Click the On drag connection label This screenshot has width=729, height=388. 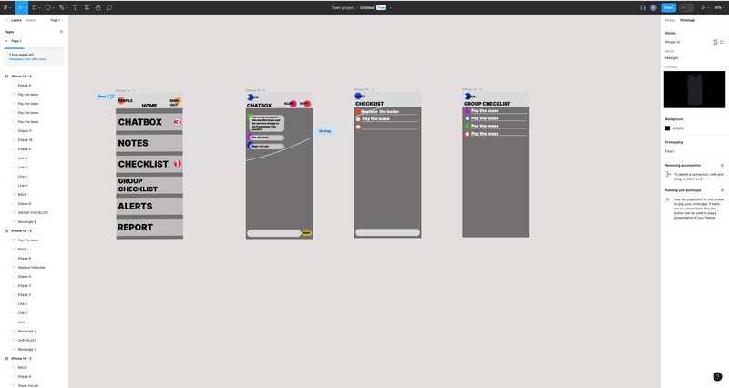point(324,131)
